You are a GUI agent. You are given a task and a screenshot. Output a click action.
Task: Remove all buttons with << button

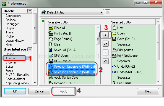click(x=106, y=61)
